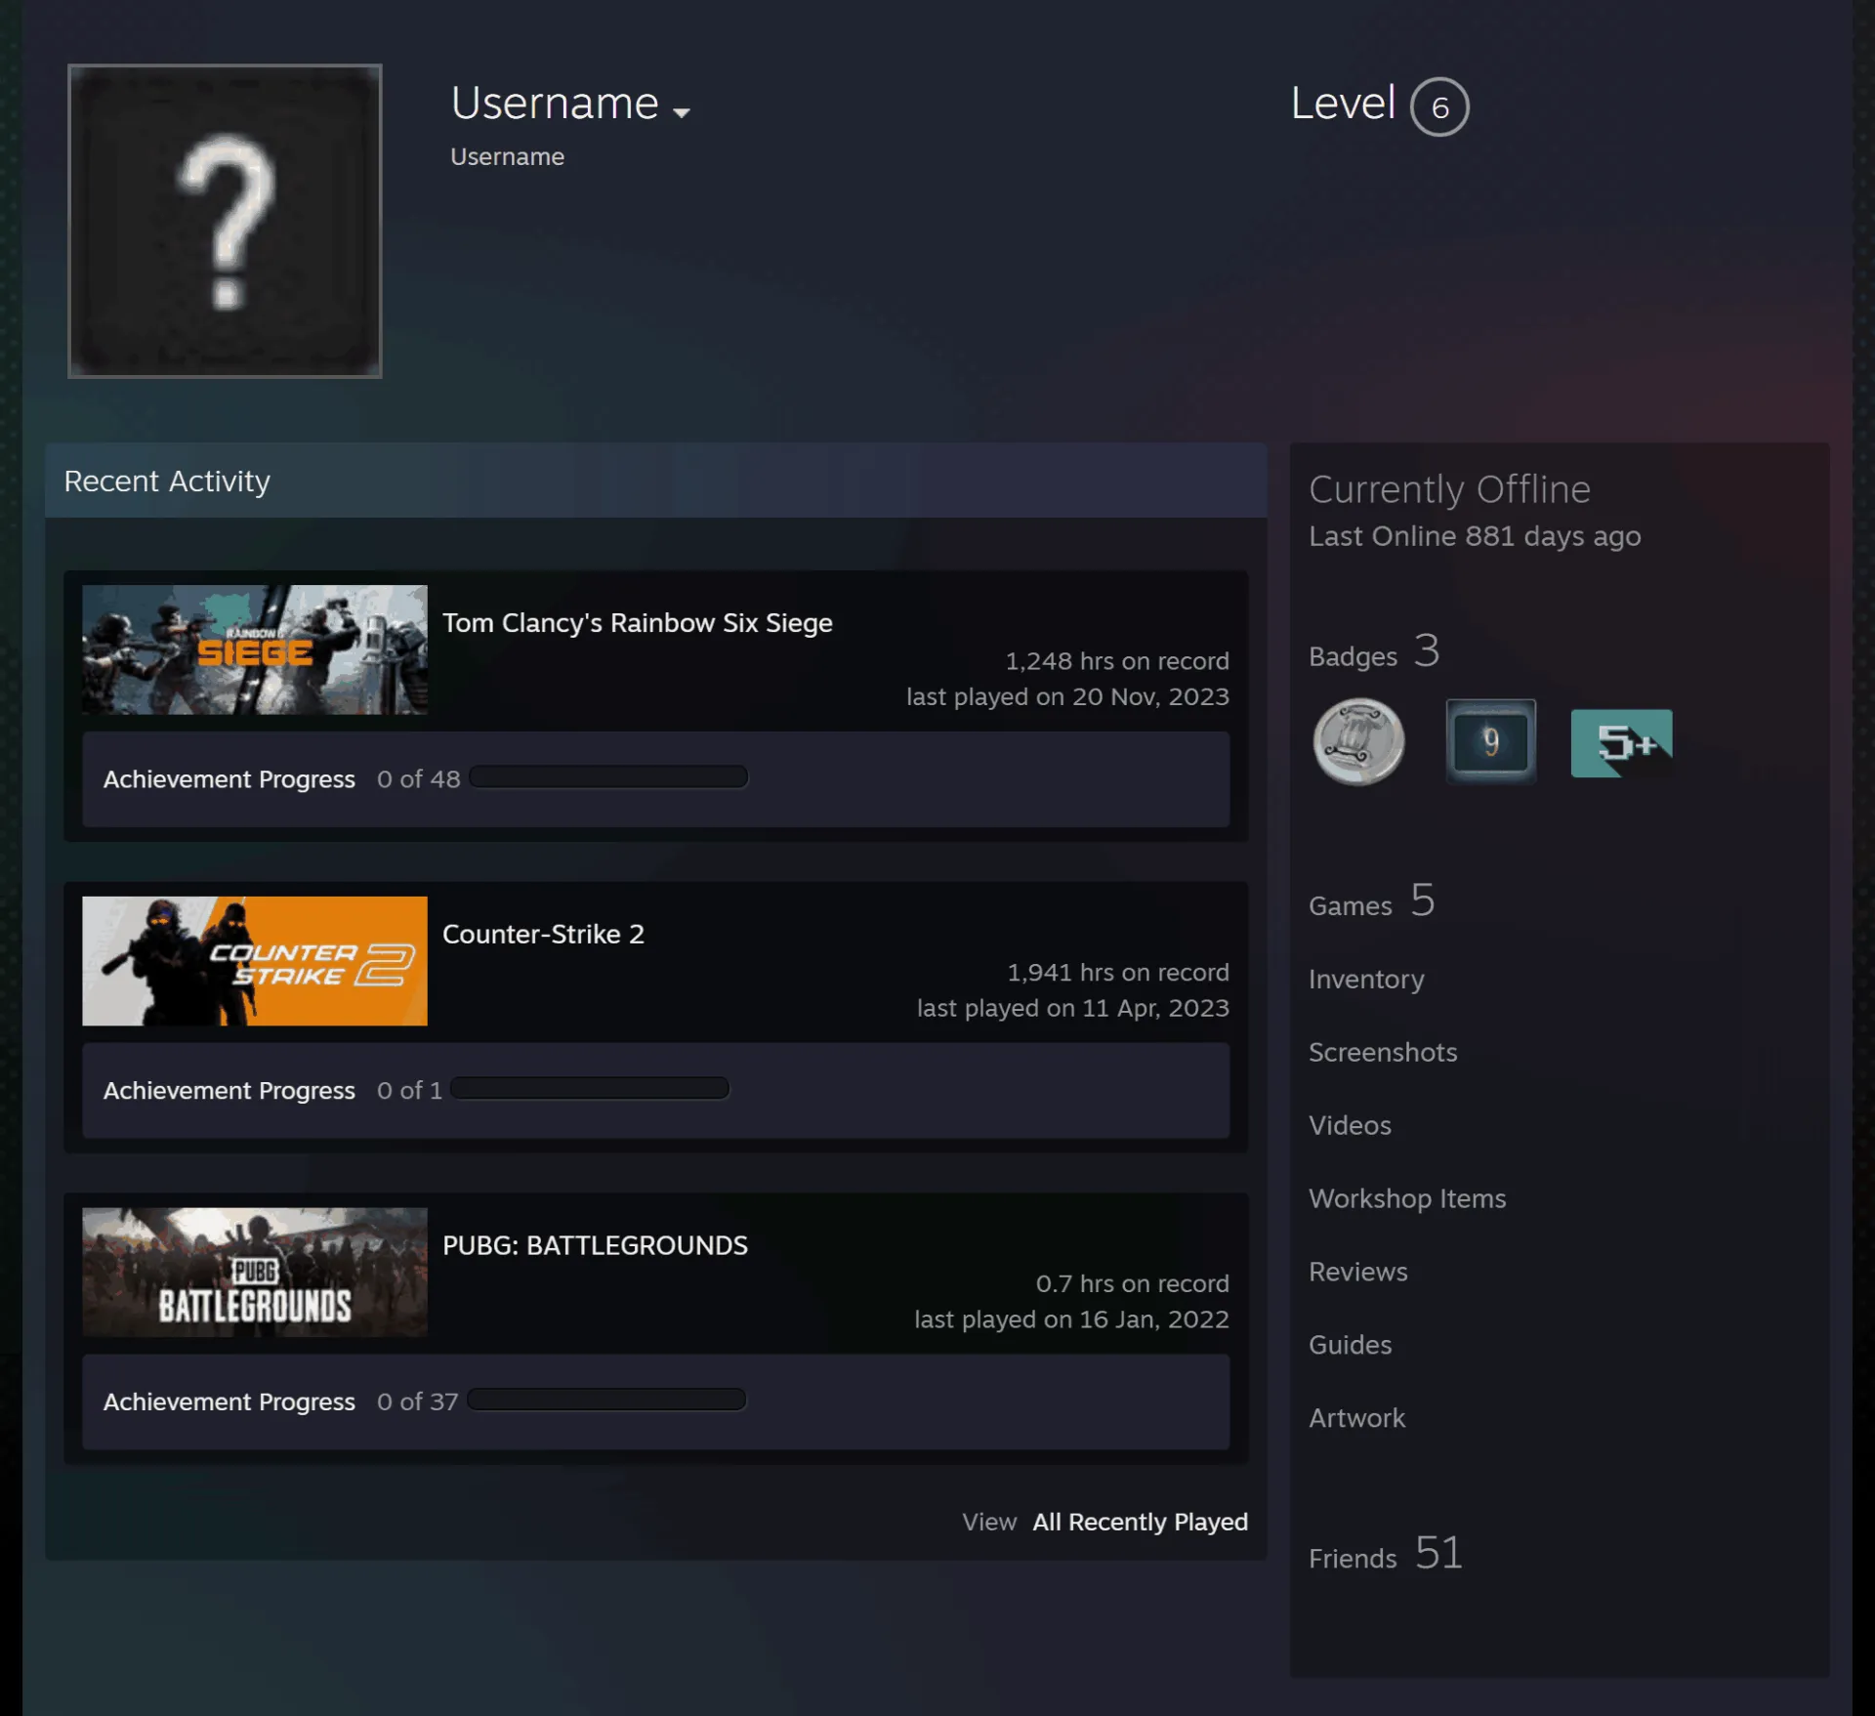This screenshot has height=1716, width=1875.
Task: Open the silver pillar community badge
Action: pos(1358,741)
